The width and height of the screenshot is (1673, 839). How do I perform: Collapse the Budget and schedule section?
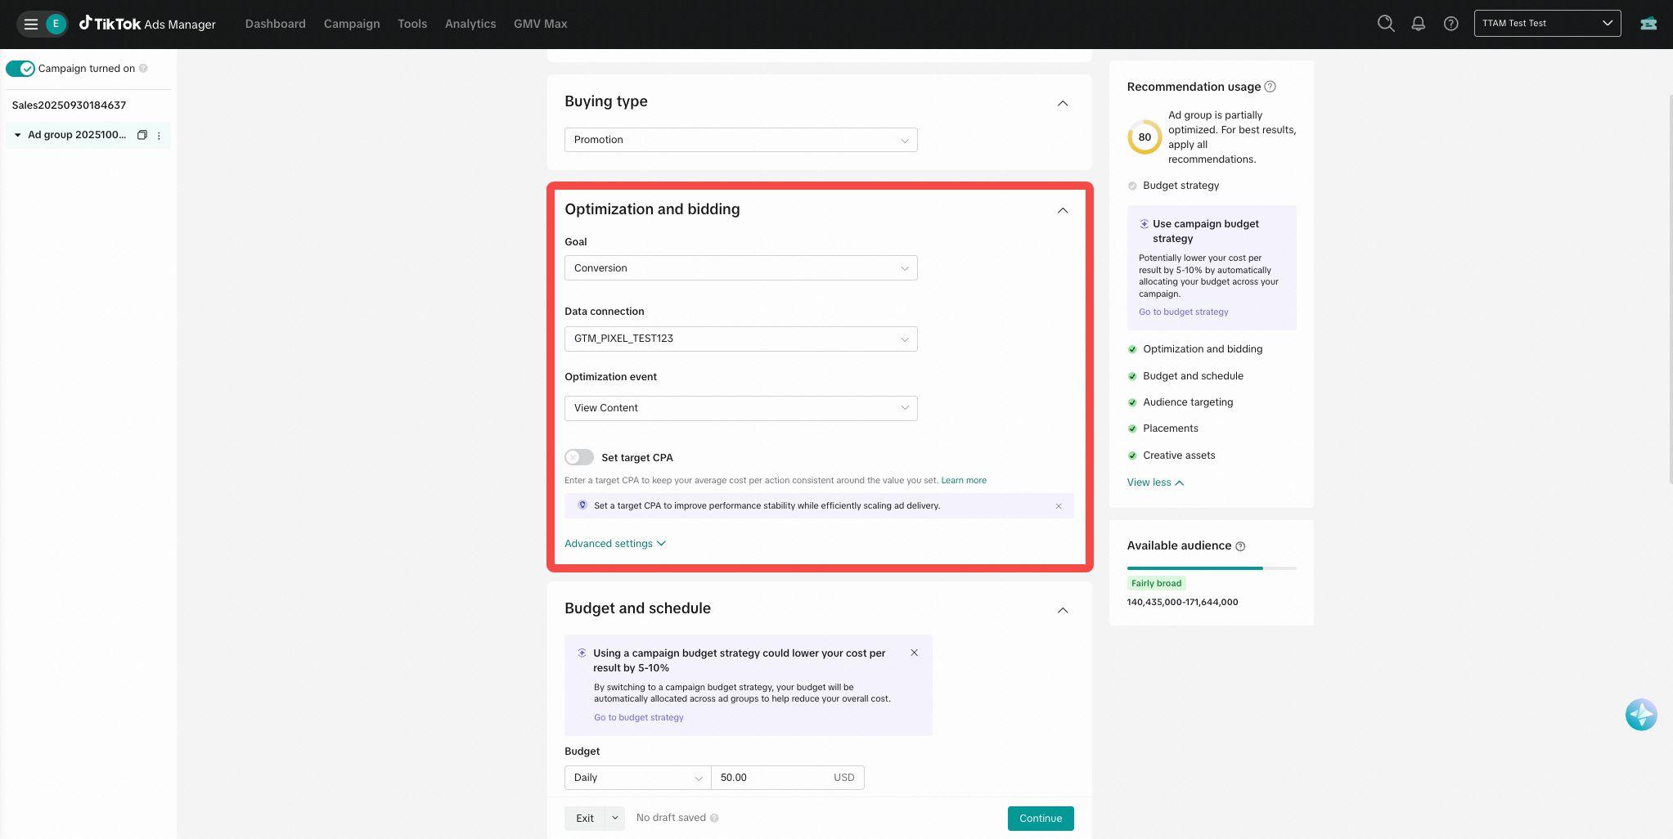coord(1062,610)
